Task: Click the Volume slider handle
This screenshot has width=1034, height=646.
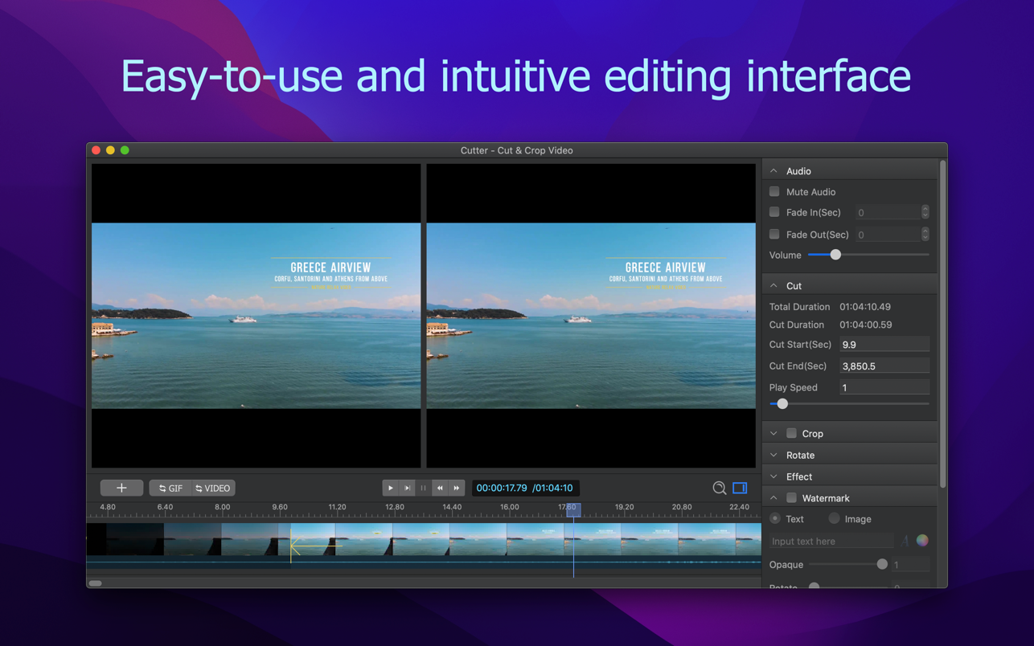Action: [x=835, y=255]
